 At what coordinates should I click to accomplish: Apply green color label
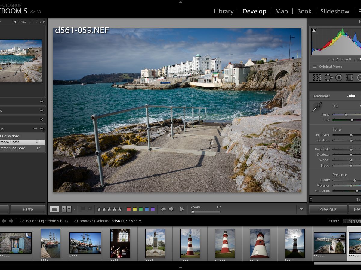click(x=141, y=209)
